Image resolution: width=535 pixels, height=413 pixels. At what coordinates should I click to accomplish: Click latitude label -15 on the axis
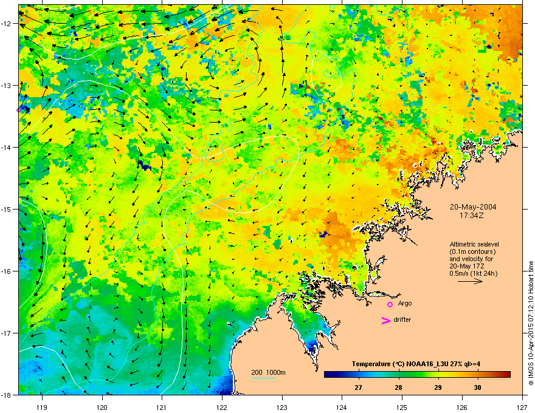click(x=6, y=209)
